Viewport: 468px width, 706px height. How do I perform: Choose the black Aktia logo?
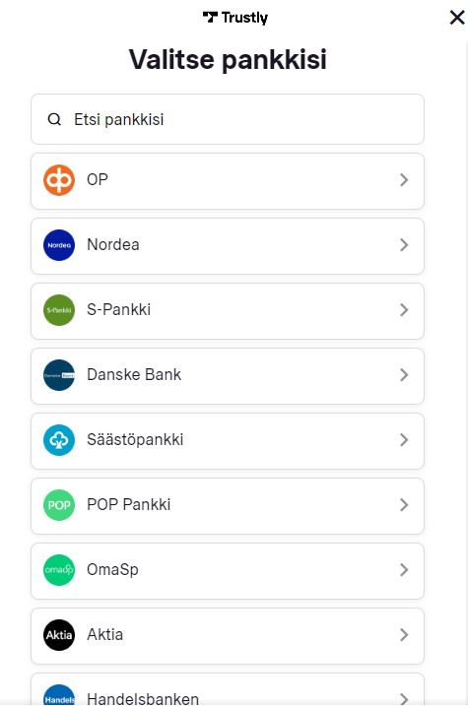59,635
